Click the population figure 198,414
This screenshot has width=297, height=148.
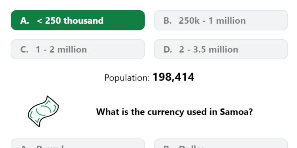click(x=173, y=77)
